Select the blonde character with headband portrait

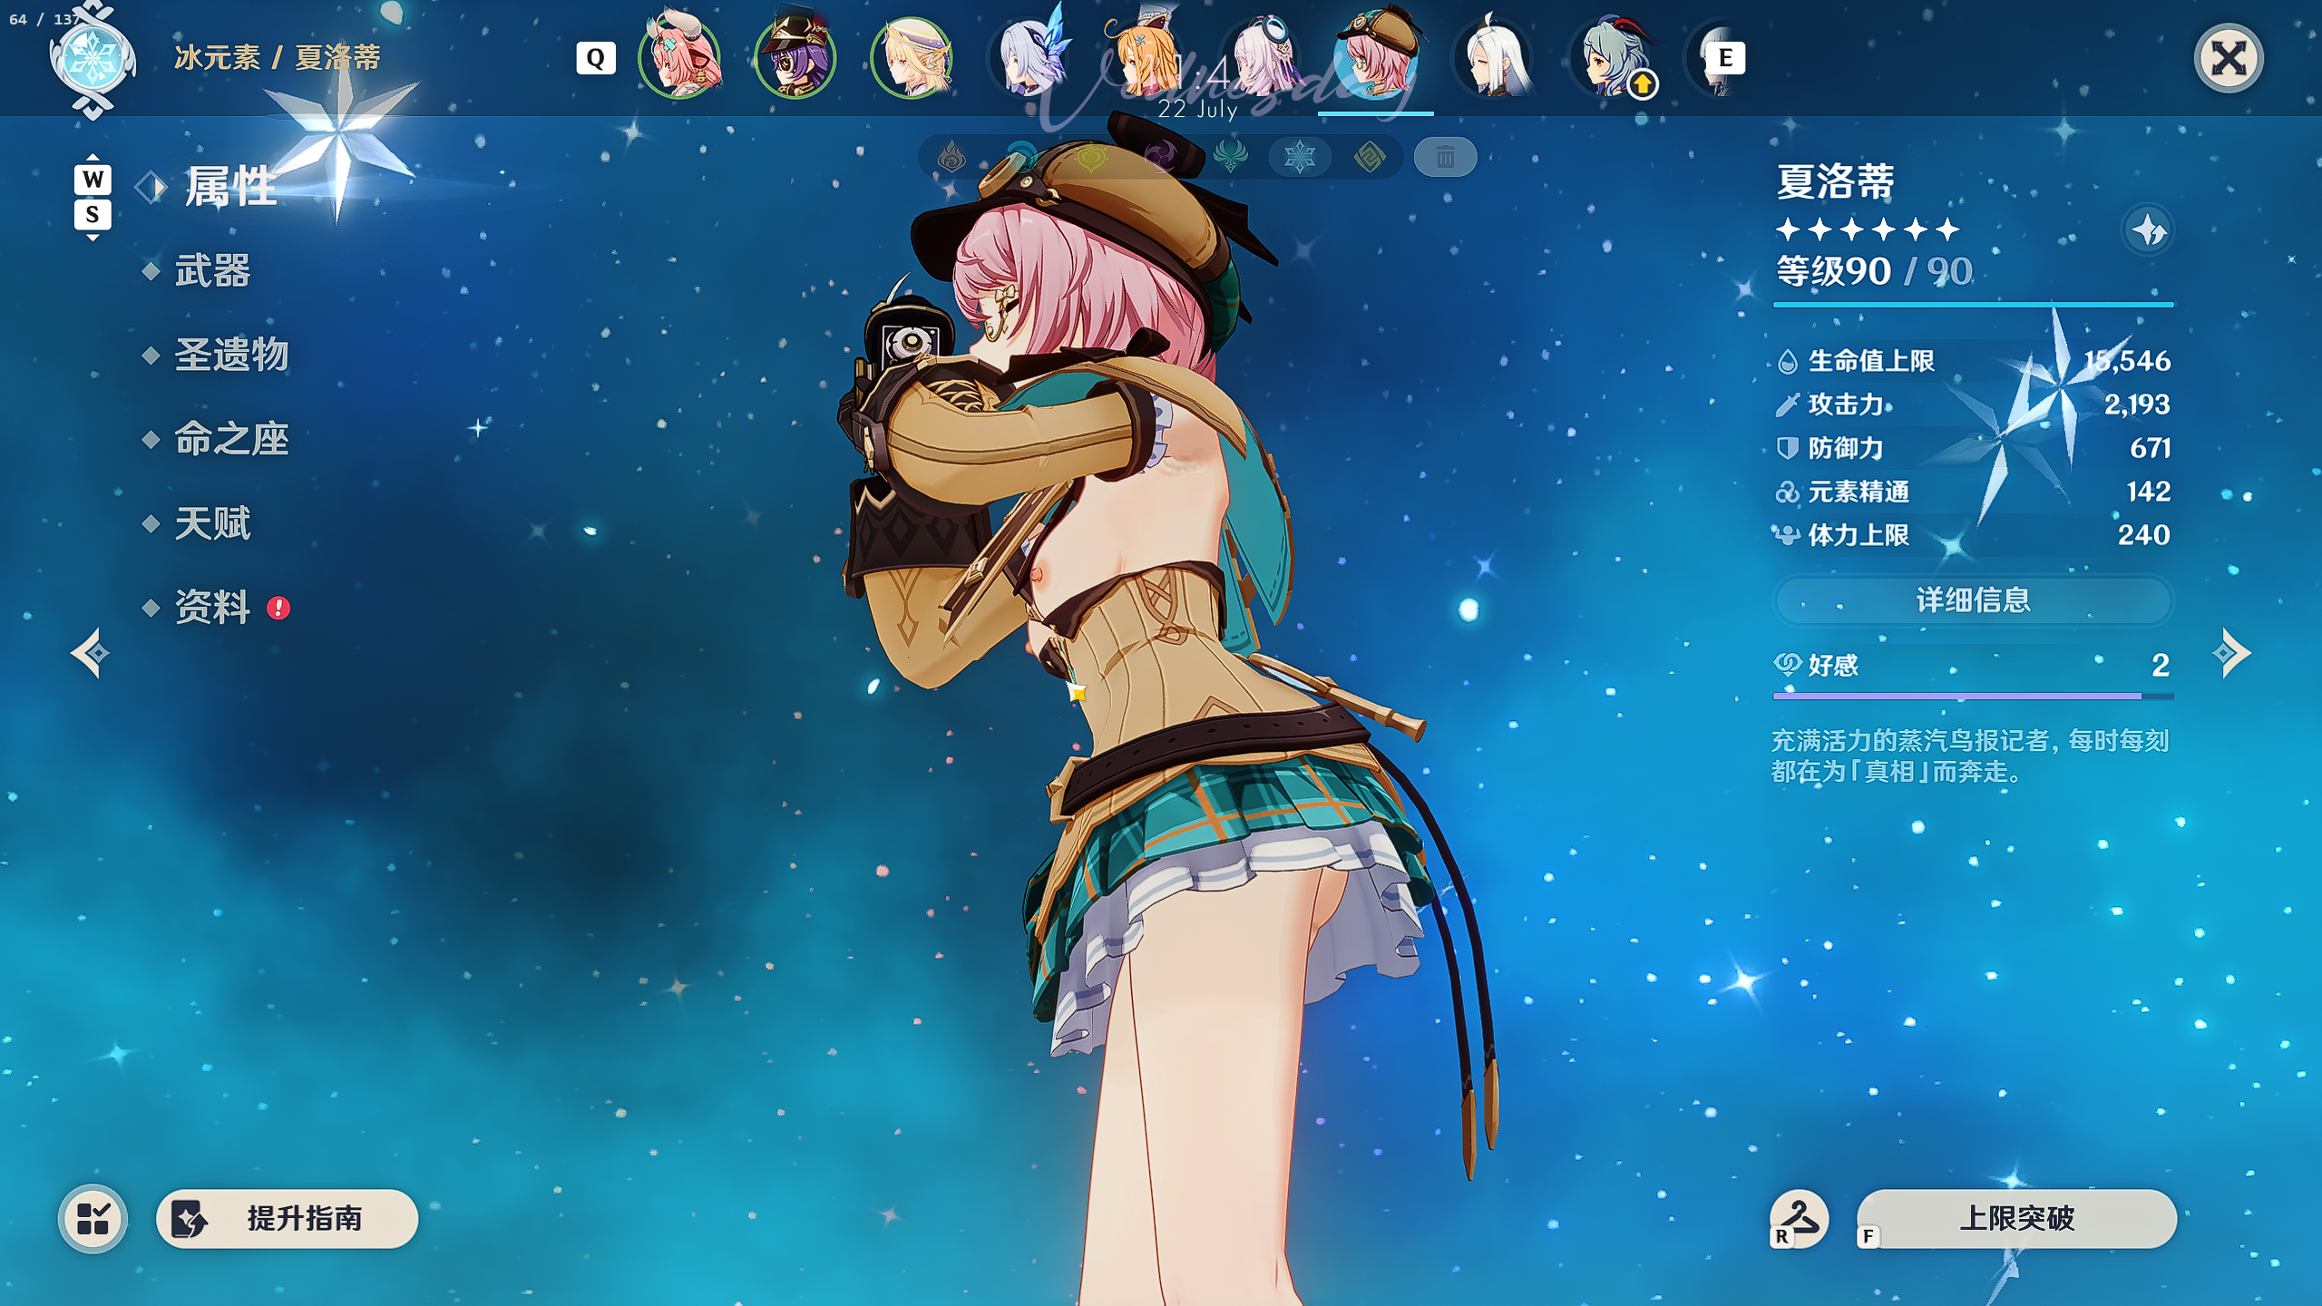[912, 58]
